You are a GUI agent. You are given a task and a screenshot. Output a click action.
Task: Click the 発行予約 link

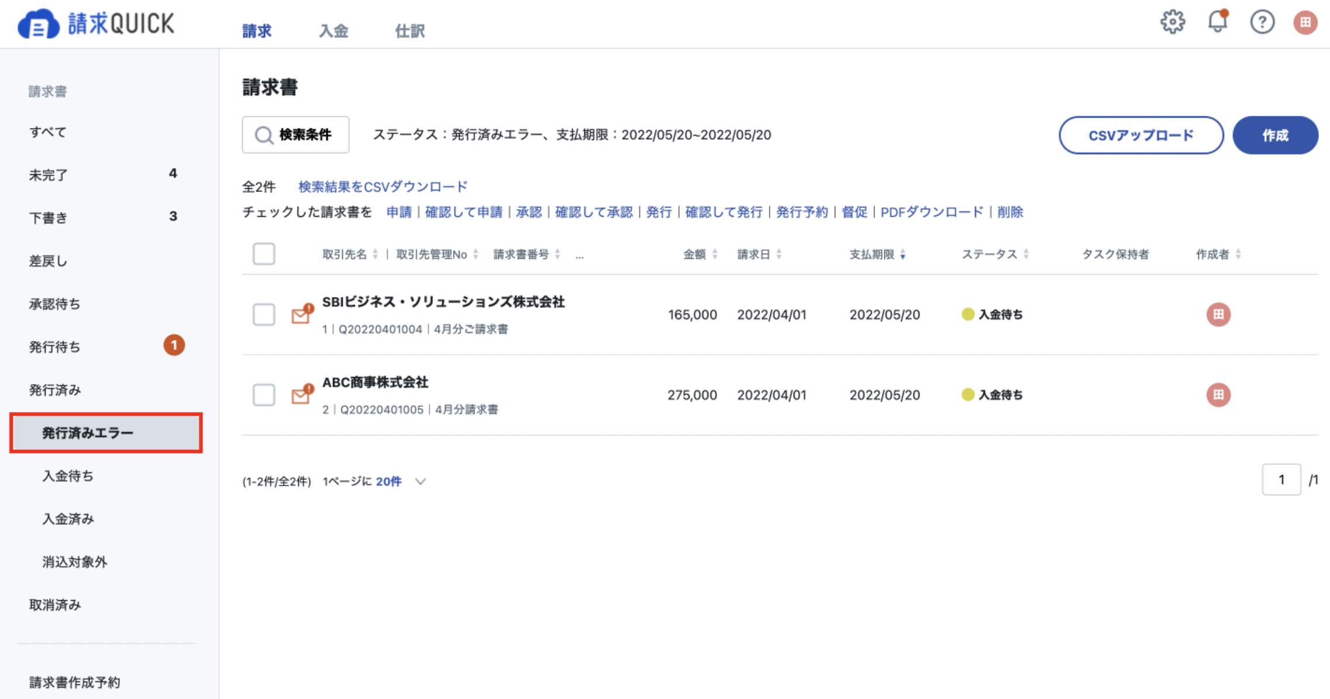(801, 212)
